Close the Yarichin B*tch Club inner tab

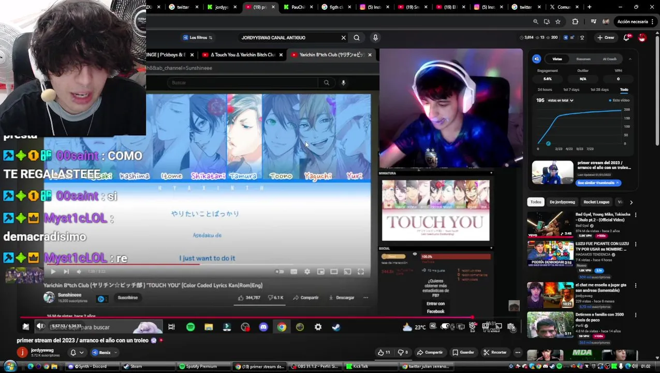[x=370, y=55]
